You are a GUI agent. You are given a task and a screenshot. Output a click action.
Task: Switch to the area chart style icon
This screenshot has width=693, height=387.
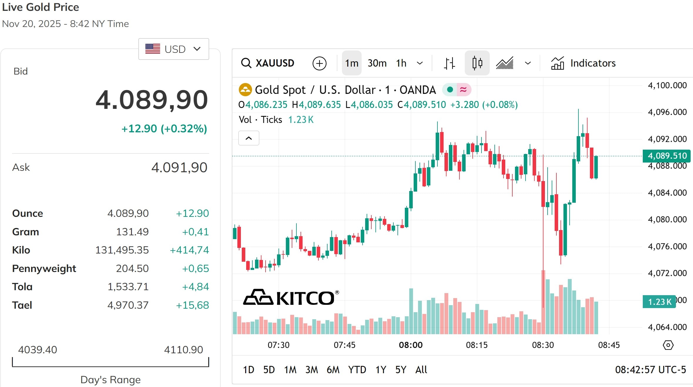click(x=504, y=63)
